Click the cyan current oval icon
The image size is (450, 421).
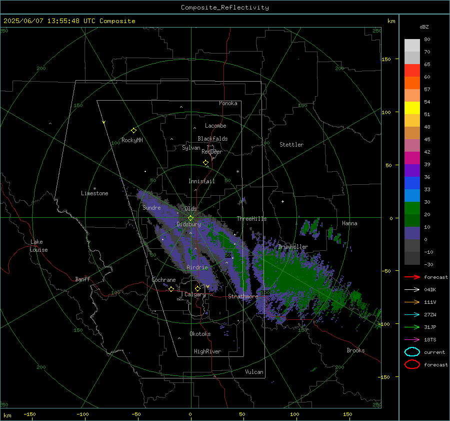coord(412,352)
